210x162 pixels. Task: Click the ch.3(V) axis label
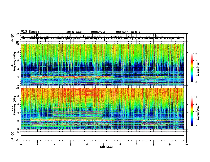click(x=13, y=136)
